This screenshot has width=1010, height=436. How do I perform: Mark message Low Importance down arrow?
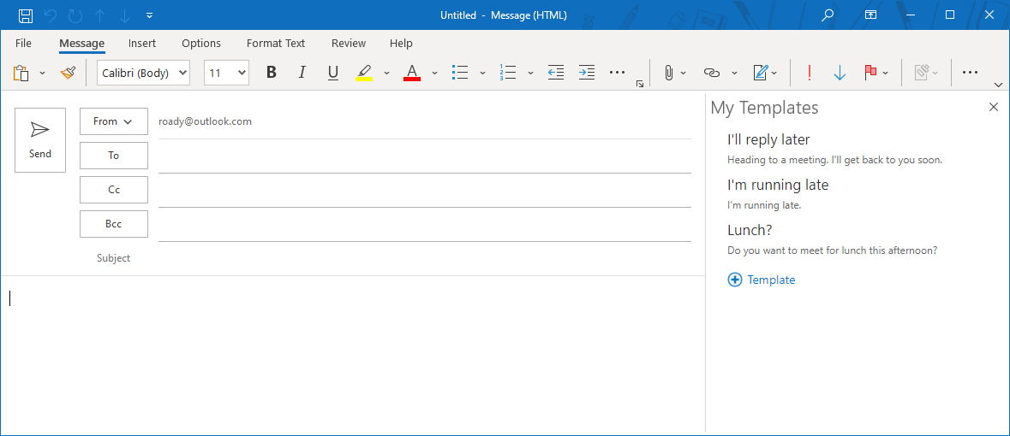point(840,73)
